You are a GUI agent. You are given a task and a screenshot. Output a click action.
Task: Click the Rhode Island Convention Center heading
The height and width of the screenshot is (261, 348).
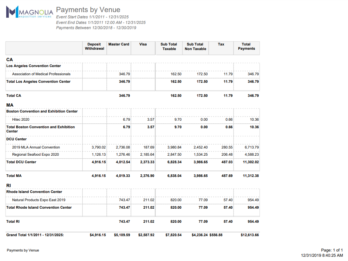[34, 192]
